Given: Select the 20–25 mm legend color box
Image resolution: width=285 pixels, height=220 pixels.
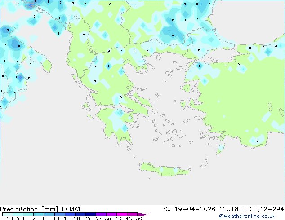Looking at the screenshot, I should point(80,214).
